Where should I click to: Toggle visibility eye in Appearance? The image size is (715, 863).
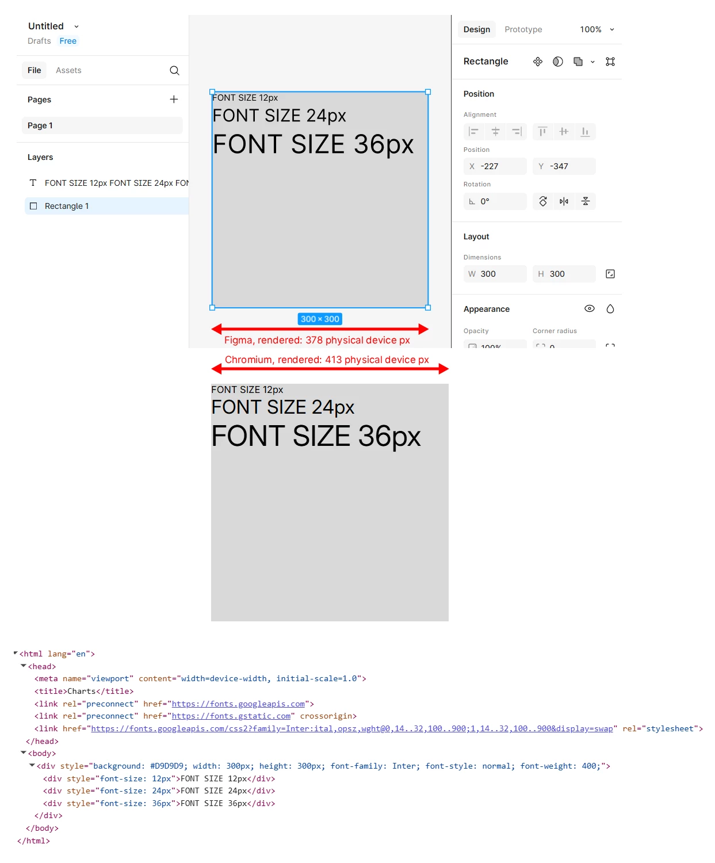point(590,308)
